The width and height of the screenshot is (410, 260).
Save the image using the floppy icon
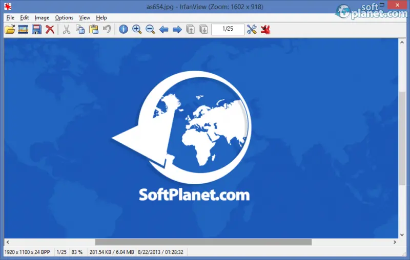[x=36, y=29]
